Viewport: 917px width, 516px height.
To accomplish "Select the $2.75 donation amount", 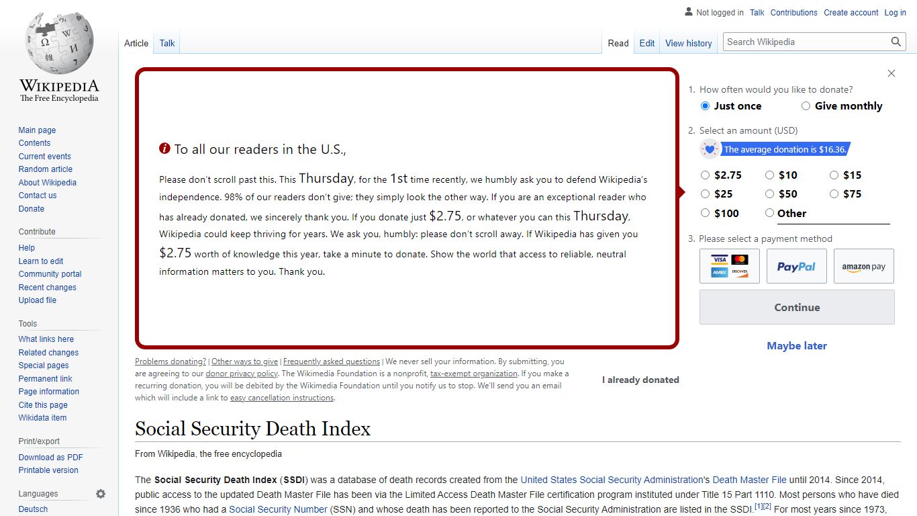I will 705,175.
